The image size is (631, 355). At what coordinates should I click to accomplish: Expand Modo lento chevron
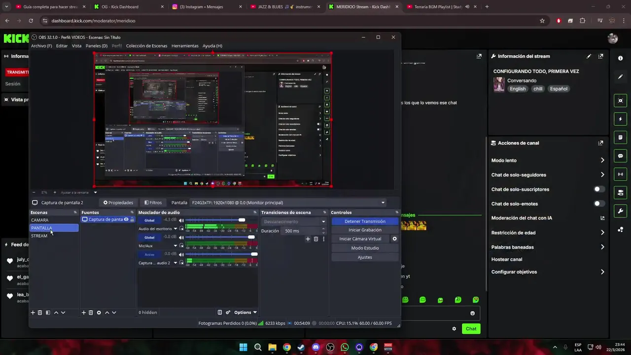tap(602, 160)
